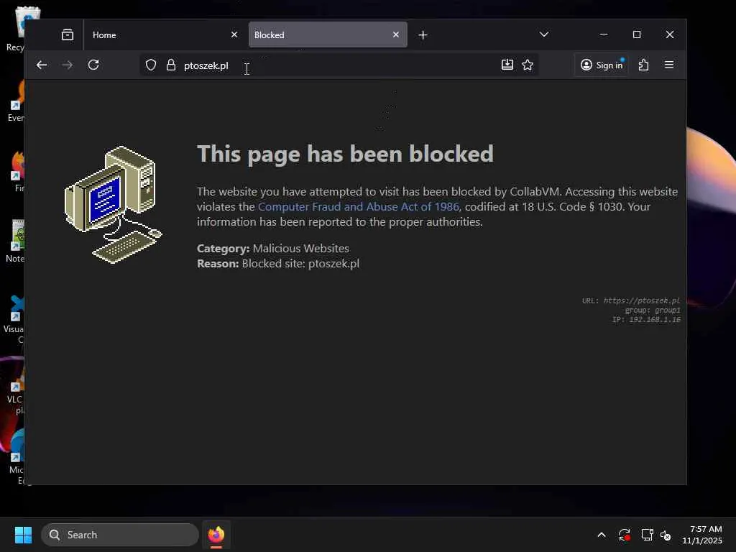Show hidden system tray icons
This screenshot has width=736, height=552.
point(602,535)
